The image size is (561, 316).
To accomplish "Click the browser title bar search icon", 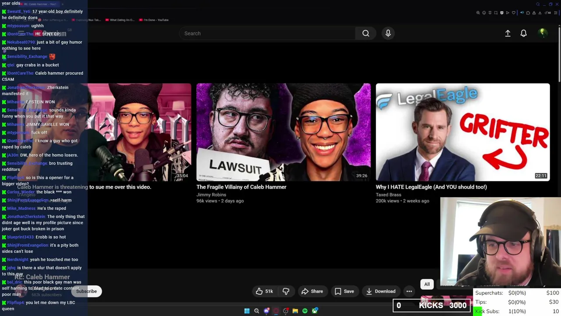I will click(x=538, y=4).
